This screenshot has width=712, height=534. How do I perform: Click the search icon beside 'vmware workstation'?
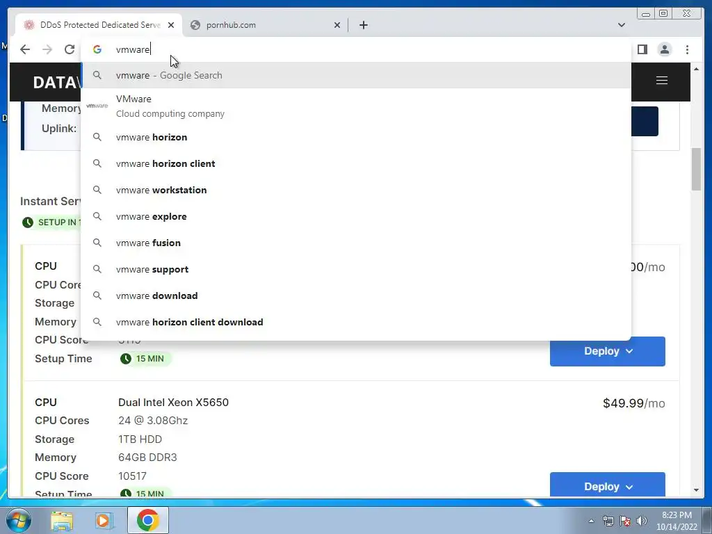(x=97, y=189)
